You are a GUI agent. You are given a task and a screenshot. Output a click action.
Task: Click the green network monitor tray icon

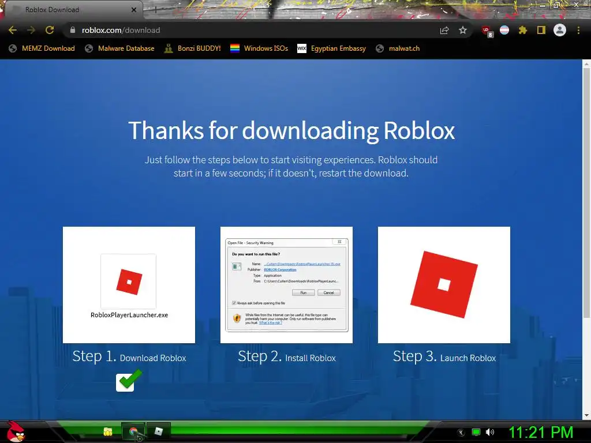tap(476, 433)
